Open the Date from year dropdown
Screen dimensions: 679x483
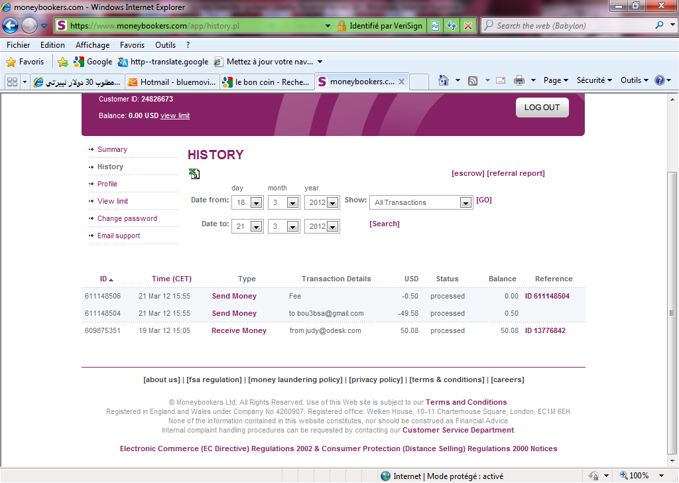[x=333, y=203]
